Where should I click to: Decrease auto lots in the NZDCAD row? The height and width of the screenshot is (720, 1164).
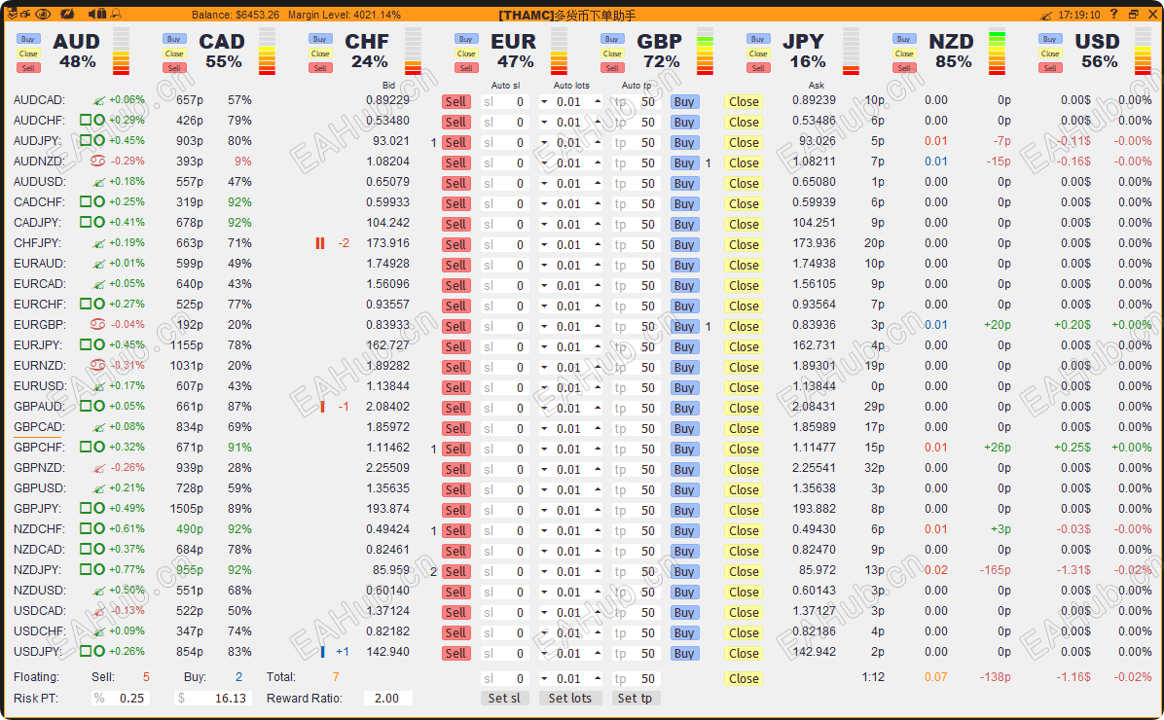pos(544,552)
